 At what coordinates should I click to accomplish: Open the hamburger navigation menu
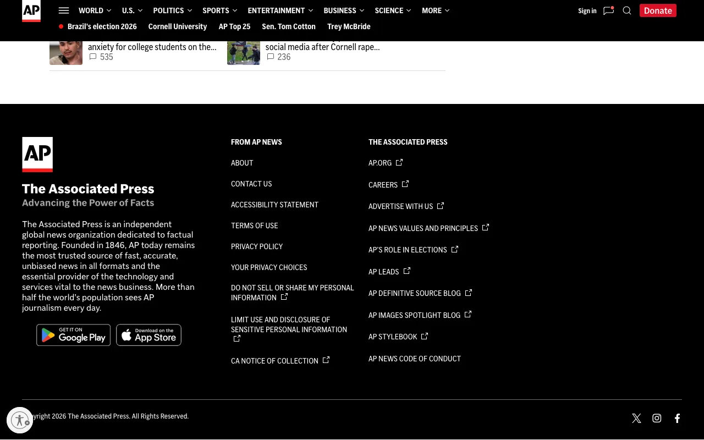[x=64, y=10]
